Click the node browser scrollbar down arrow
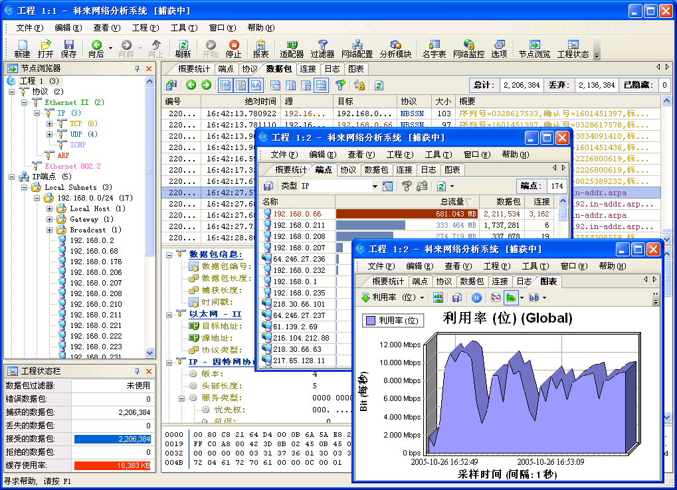The height and width of the screenshot is (490, 677). (150, 353)
